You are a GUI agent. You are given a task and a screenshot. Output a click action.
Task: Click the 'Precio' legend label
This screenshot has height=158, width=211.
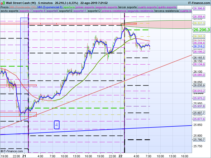click(4, 7)
